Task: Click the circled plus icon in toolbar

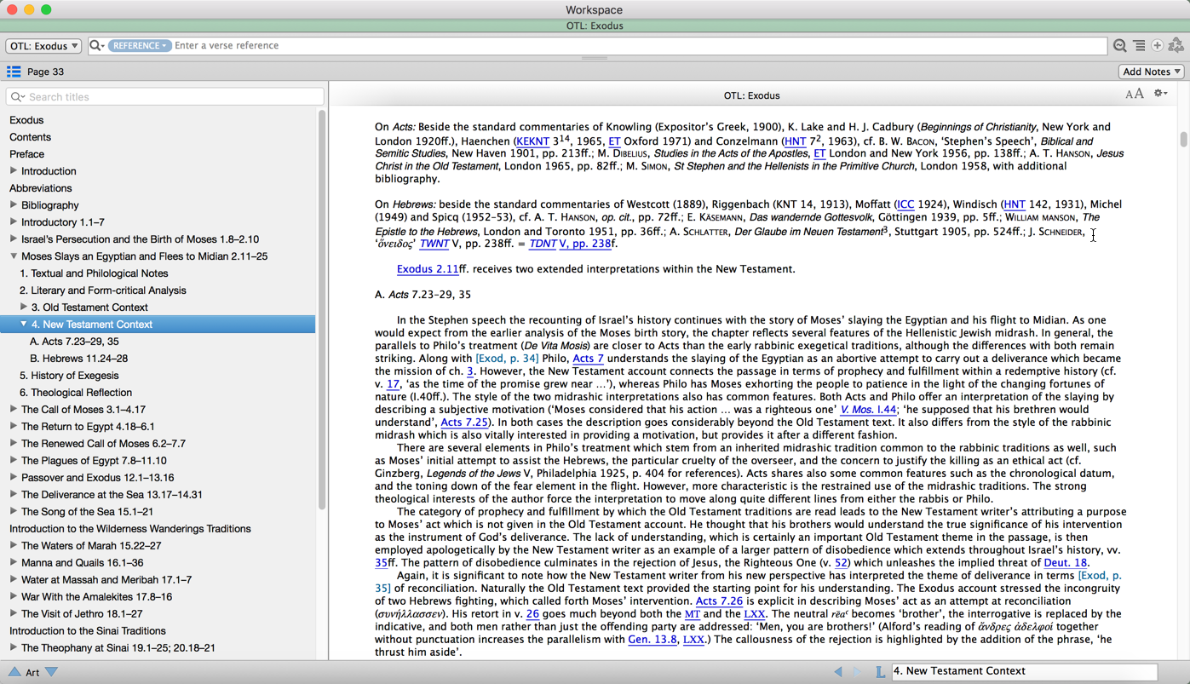Action: click(1158, 46)
